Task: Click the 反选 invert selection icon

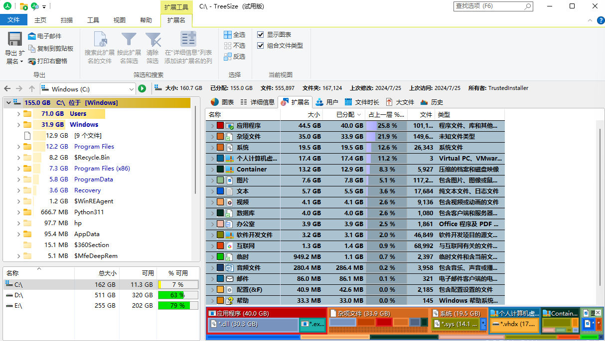Action: pyautogui.click(x=227, y=56)
